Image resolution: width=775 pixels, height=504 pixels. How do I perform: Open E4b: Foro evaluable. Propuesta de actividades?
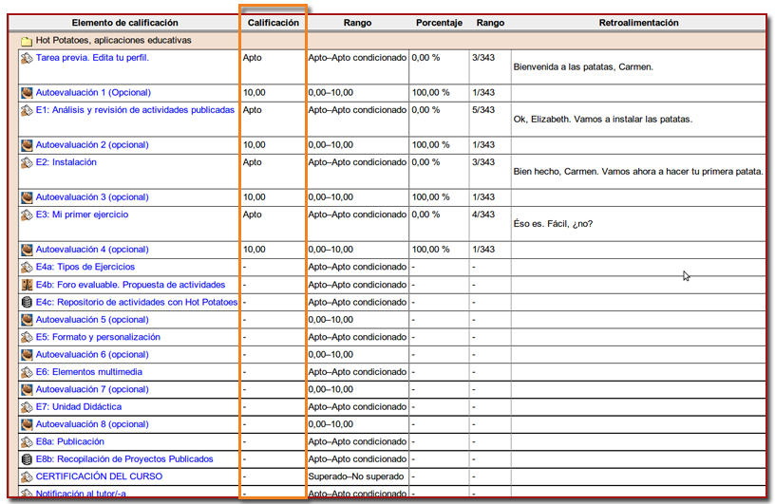click(x=130, y=285)
